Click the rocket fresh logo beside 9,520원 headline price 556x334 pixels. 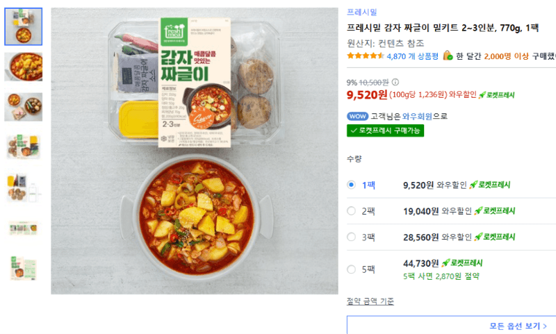[496, 95]
